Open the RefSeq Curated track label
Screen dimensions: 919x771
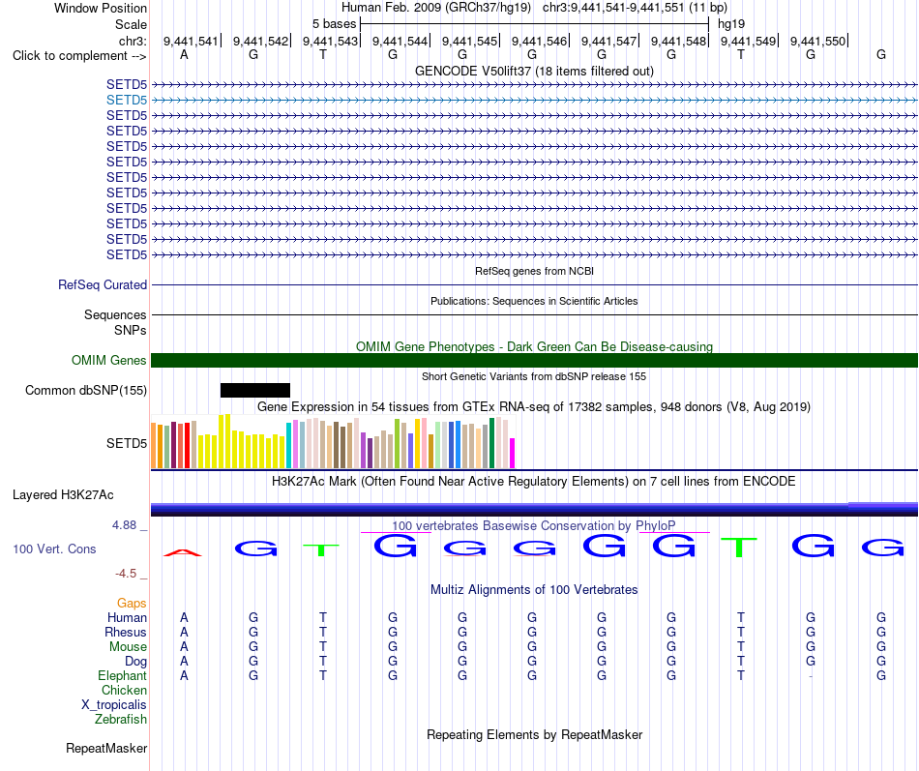(x=103, y=285)
